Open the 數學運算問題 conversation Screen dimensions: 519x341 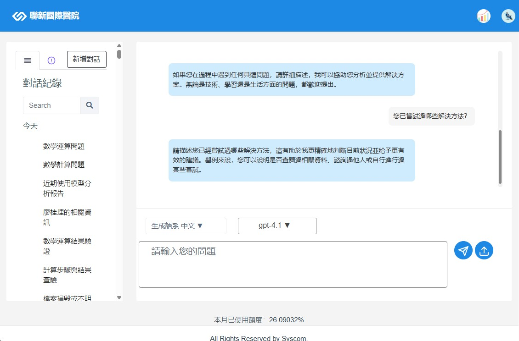pyautogui.click(x=64, y=146)
